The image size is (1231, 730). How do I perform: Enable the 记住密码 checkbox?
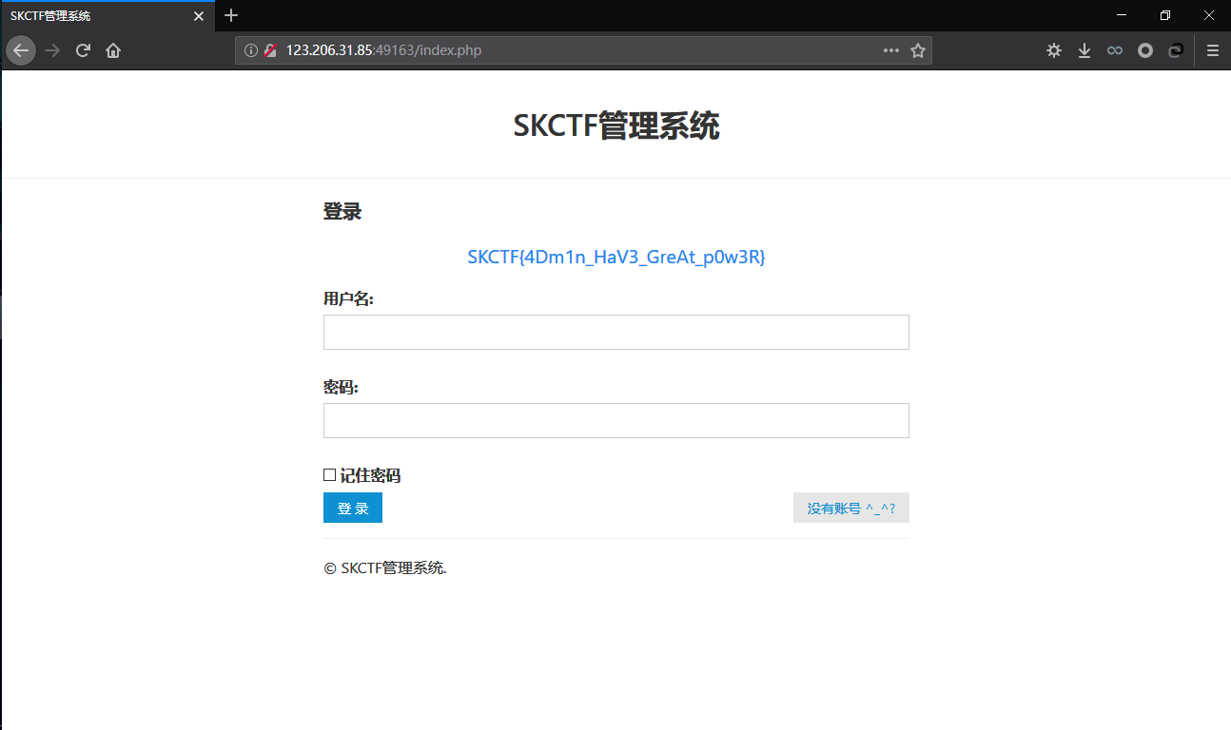point(329,473)
